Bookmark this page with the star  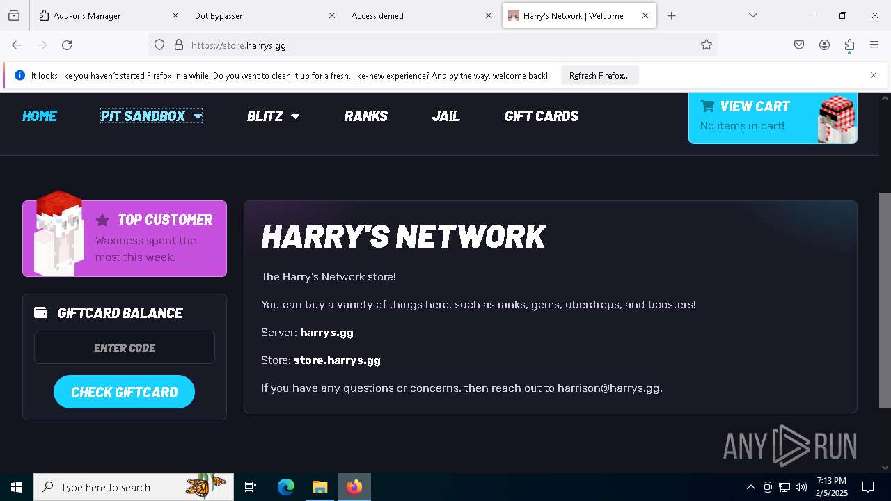tap(707, 45)
